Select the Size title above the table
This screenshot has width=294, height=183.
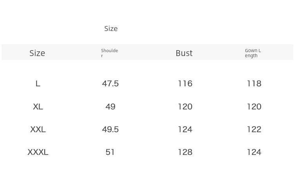coord(111,29)
